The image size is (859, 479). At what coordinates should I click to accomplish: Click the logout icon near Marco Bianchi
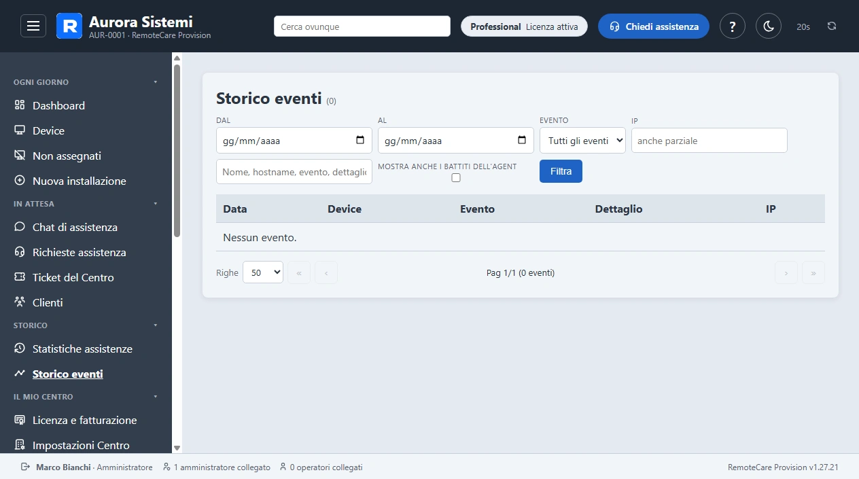pos(26,467)
